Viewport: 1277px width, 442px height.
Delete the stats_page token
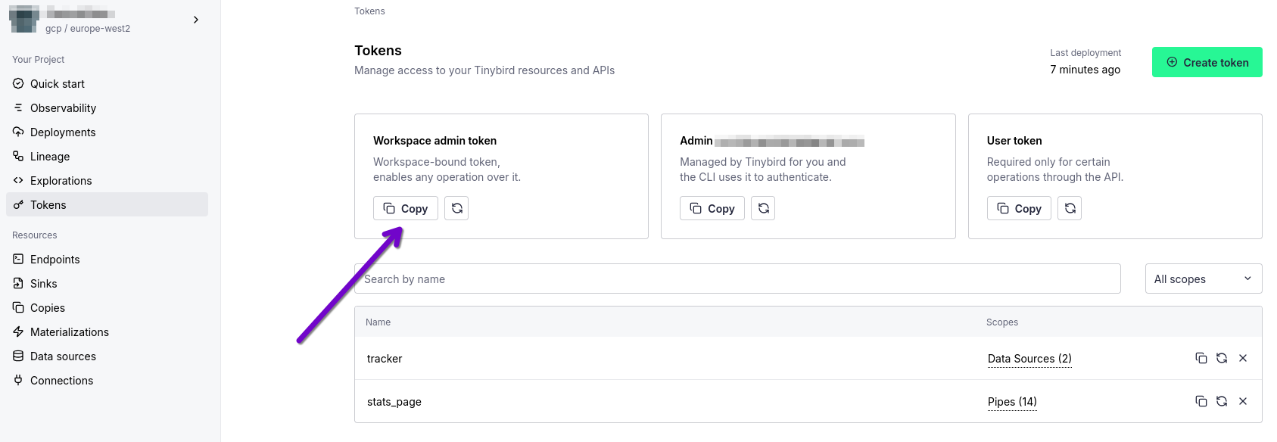[x=1243, y=401]
